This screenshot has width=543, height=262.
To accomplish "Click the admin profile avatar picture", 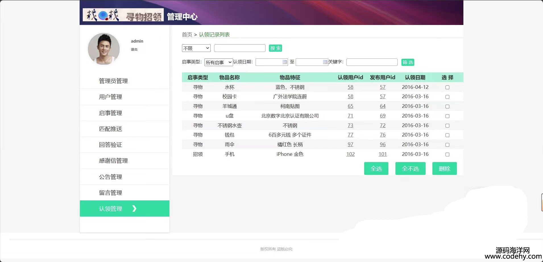I will (x=104, y=49).
